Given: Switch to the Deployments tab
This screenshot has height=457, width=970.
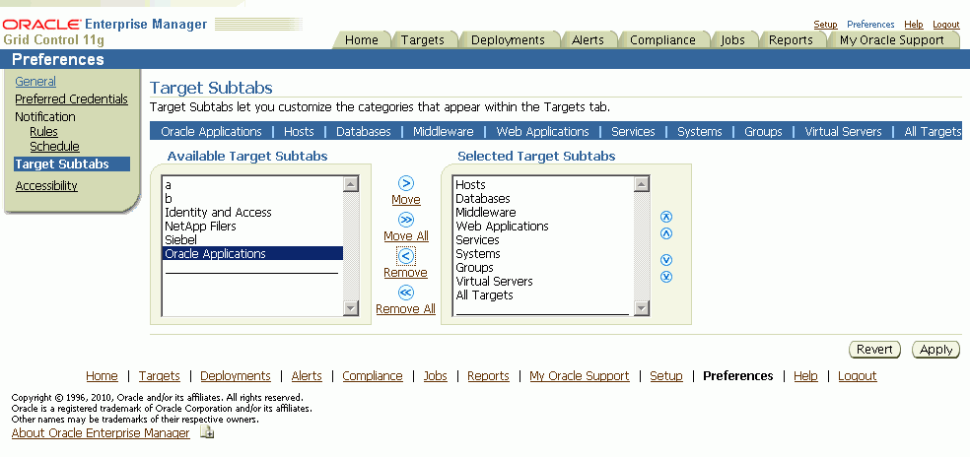Looking at the screenshot, I should coord(508,40).
